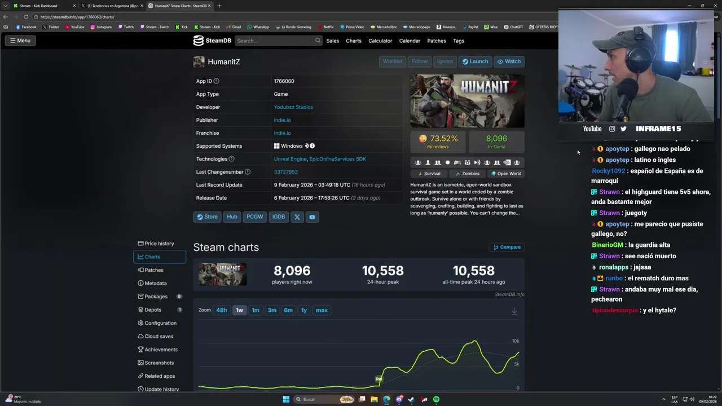Open the Franchise indie.io link
722x406 pixels.
click(282, 133)
